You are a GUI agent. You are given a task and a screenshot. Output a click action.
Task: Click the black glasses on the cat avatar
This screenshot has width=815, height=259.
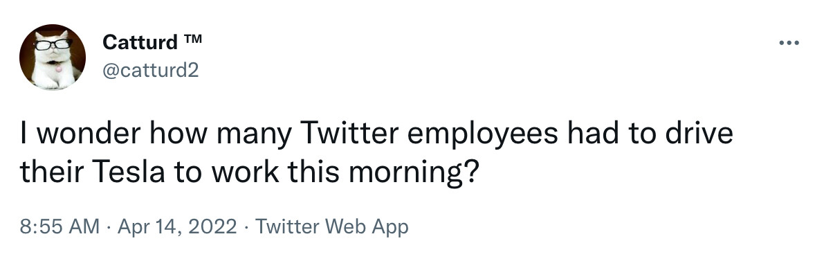[x=53, y=45]
